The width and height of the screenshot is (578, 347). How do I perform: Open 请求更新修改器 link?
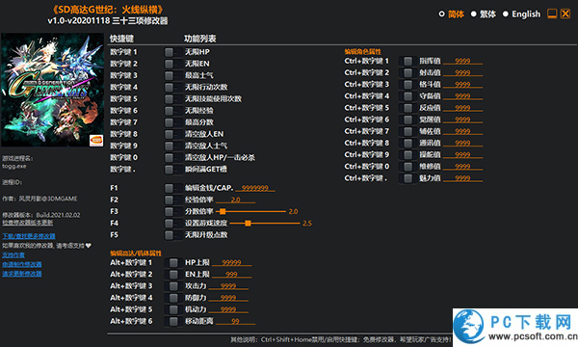(22, 274)
